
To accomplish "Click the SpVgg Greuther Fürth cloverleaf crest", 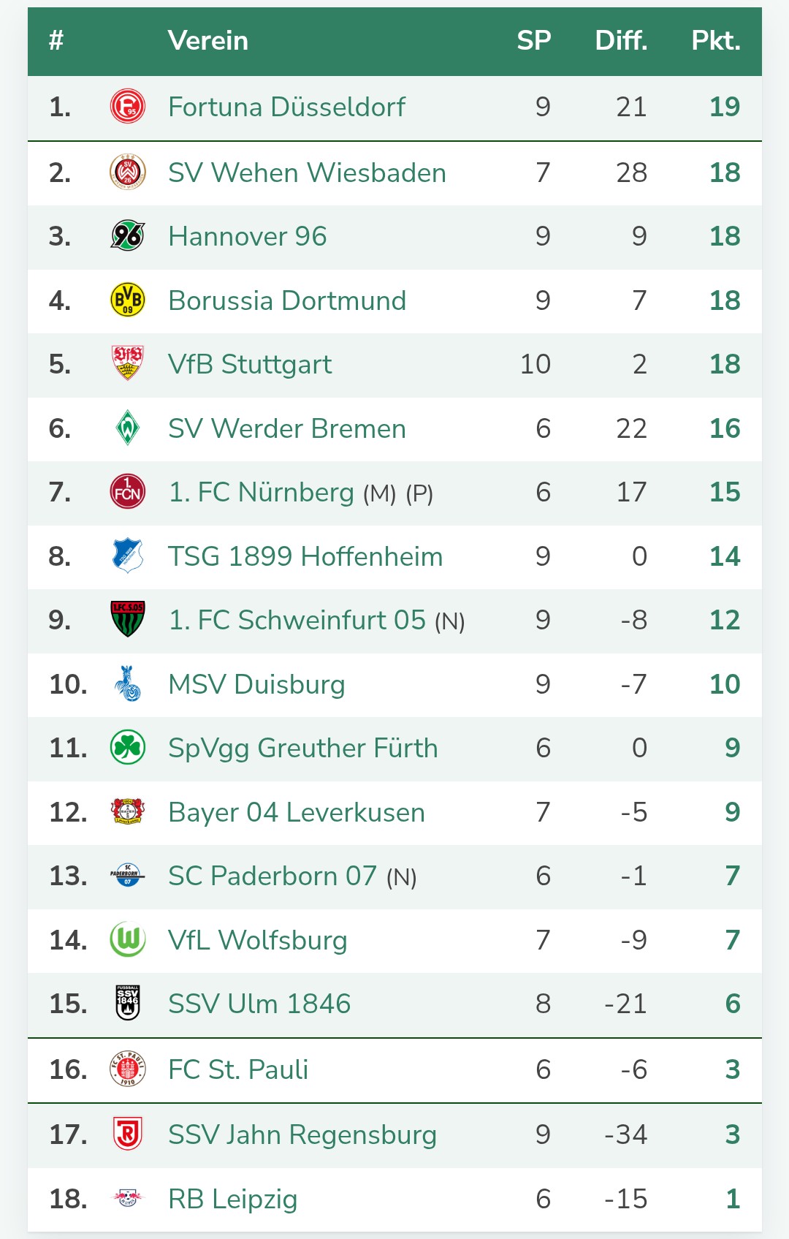I will click(127, 748).
